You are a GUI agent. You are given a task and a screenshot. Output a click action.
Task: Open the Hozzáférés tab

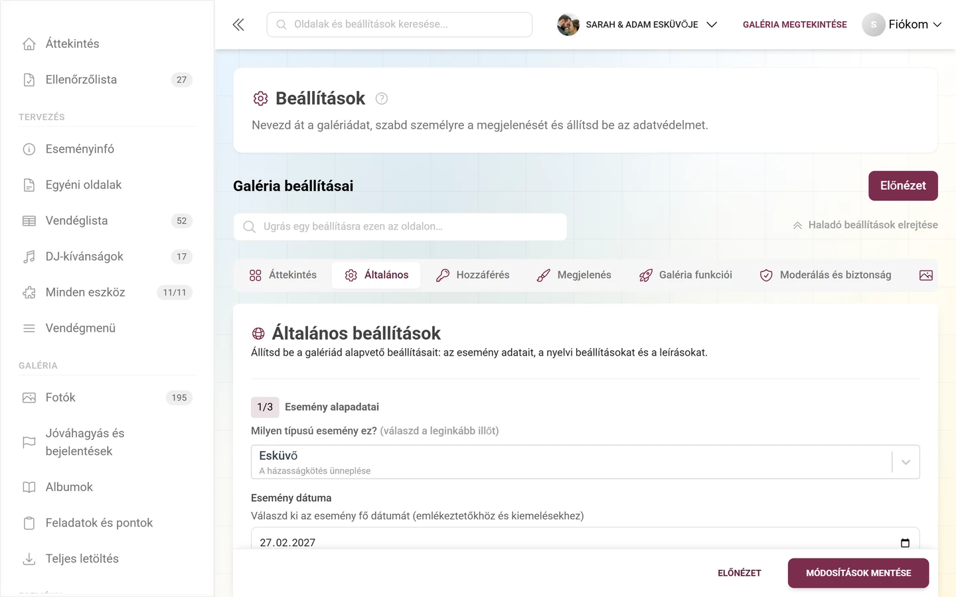(x=473, y=275)
